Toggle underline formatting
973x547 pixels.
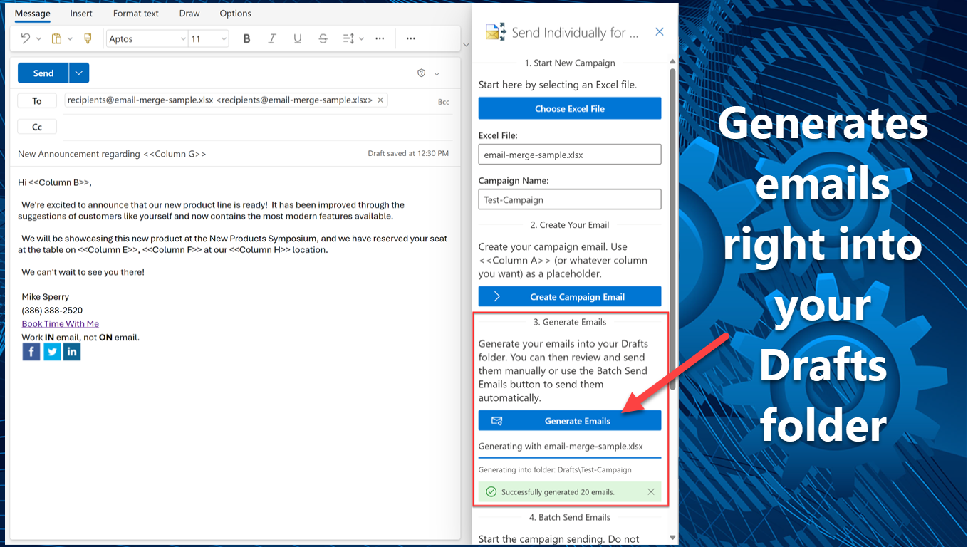(x=298, y=39)
